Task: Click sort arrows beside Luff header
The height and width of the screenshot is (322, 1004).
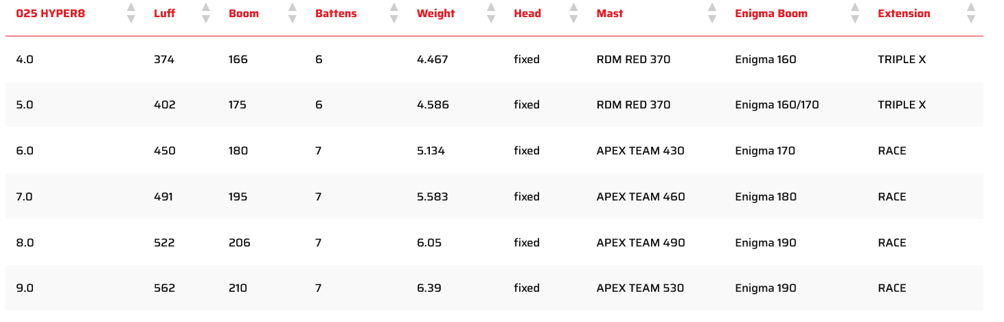Action: coord(205,13)
